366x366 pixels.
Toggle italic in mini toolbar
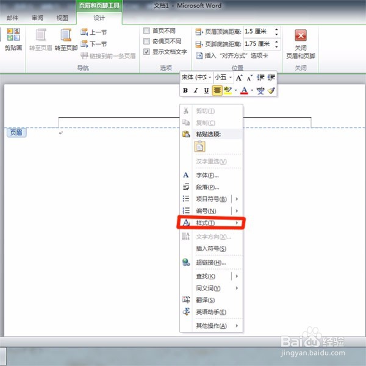click(x=196, y=90)
